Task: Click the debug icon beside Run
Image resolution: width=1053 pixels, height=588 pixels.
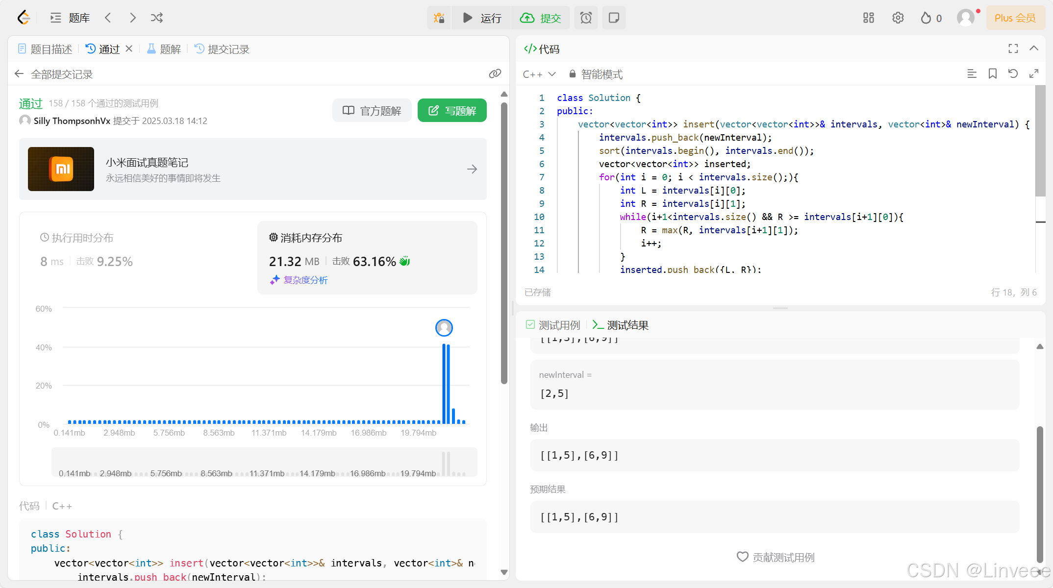Action: [439, 18]
